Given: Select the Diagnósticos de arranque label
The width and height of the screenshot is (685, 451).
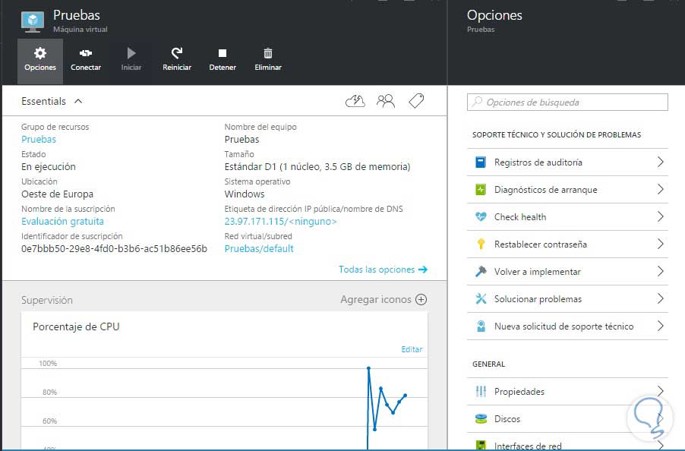Looking at the screenshot, I should [x=545, y=190].
